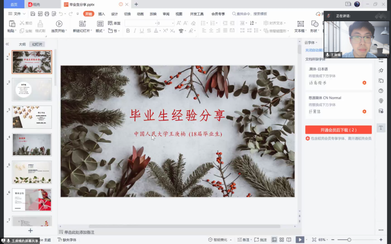Screen dimensions: 391x244
Task: Switch to slide sorter grid view icon
Action: click(x=282, y=240)
